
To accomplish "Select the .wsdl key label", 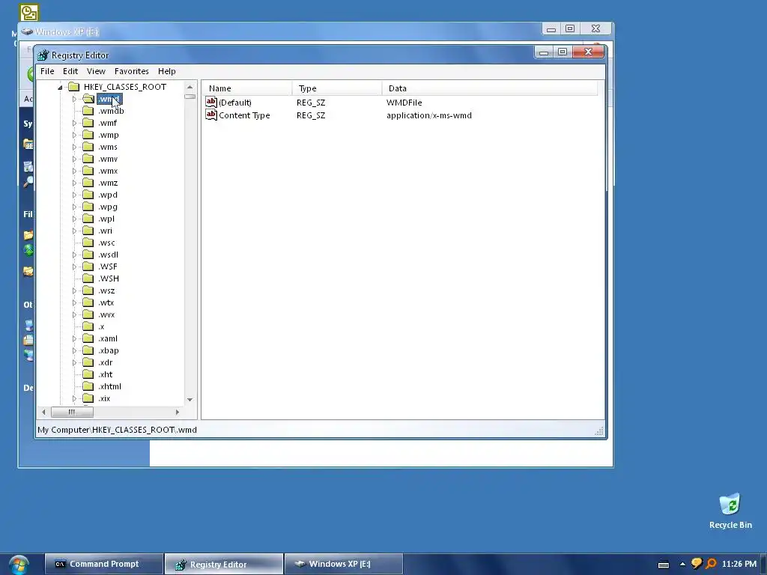I will click(108, 255).
